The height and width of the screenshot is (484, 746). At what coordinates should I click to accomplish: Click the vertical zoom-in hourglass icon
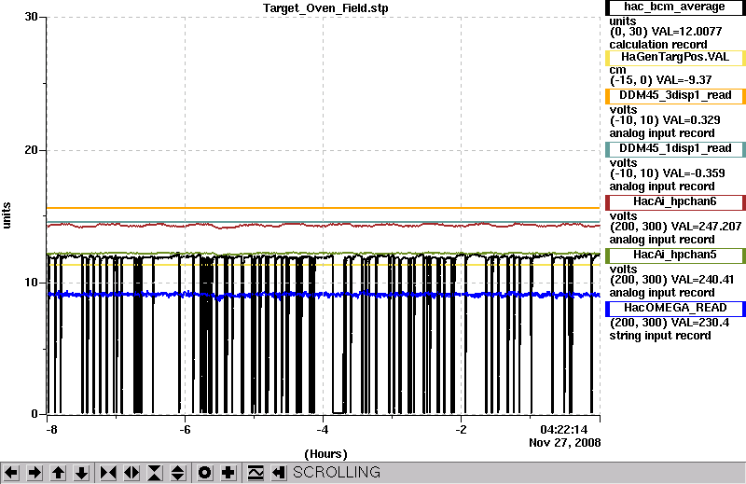(x=155, y=473)
